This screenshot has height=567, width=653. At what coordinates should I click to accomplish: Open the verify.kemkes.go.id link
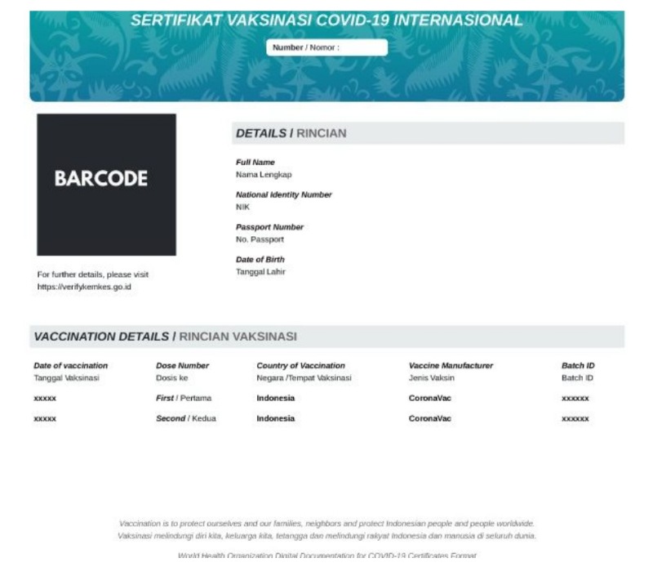pos(84,287)
